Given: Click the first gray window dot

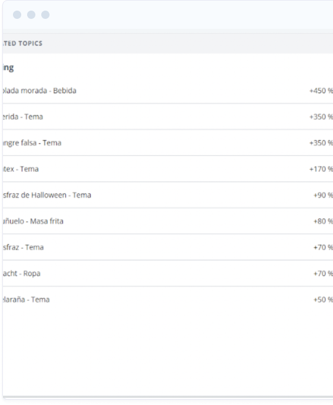Looking at the screenshot, I should pos(17,15).
